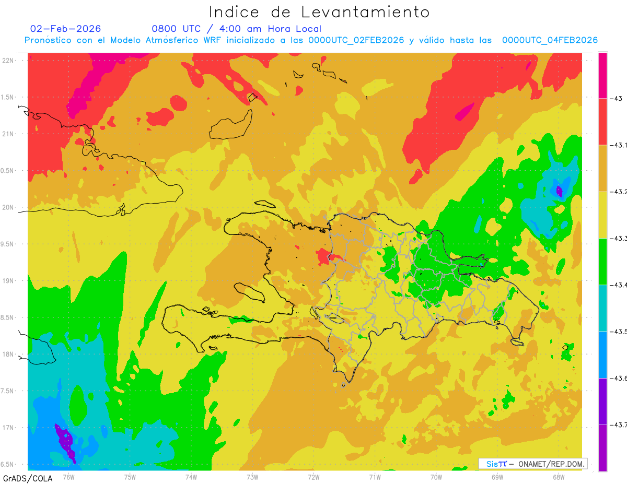Select the date text "02-Feb-2026"
This screenshot has height=484, width=627.
66,29
